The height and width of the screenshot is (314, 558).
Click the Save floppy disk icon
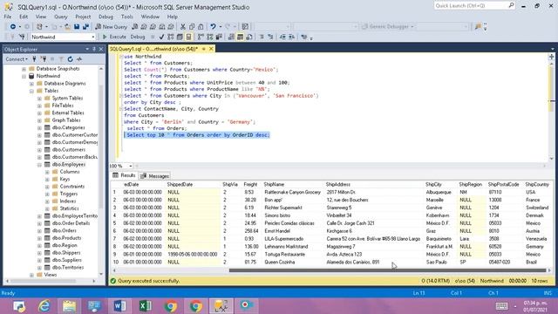click(x=77, y=27)
